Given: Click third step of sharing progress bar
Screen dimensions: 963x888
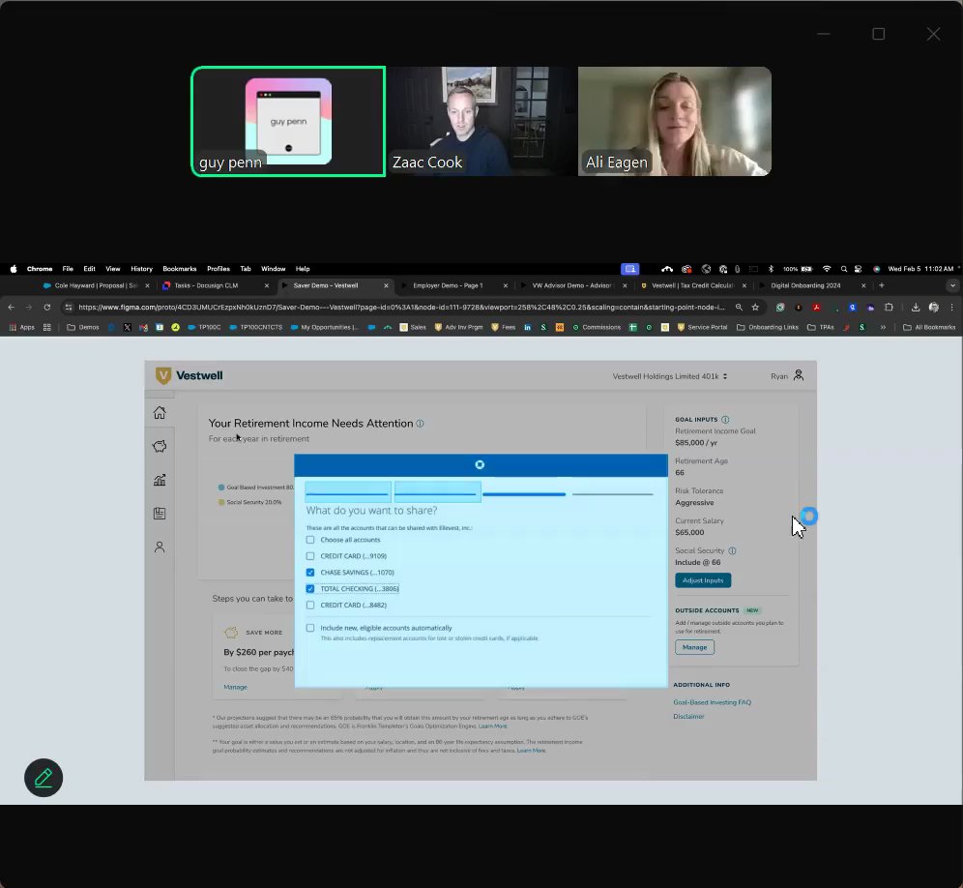Looking at the screenshot, I should point(524,494).
